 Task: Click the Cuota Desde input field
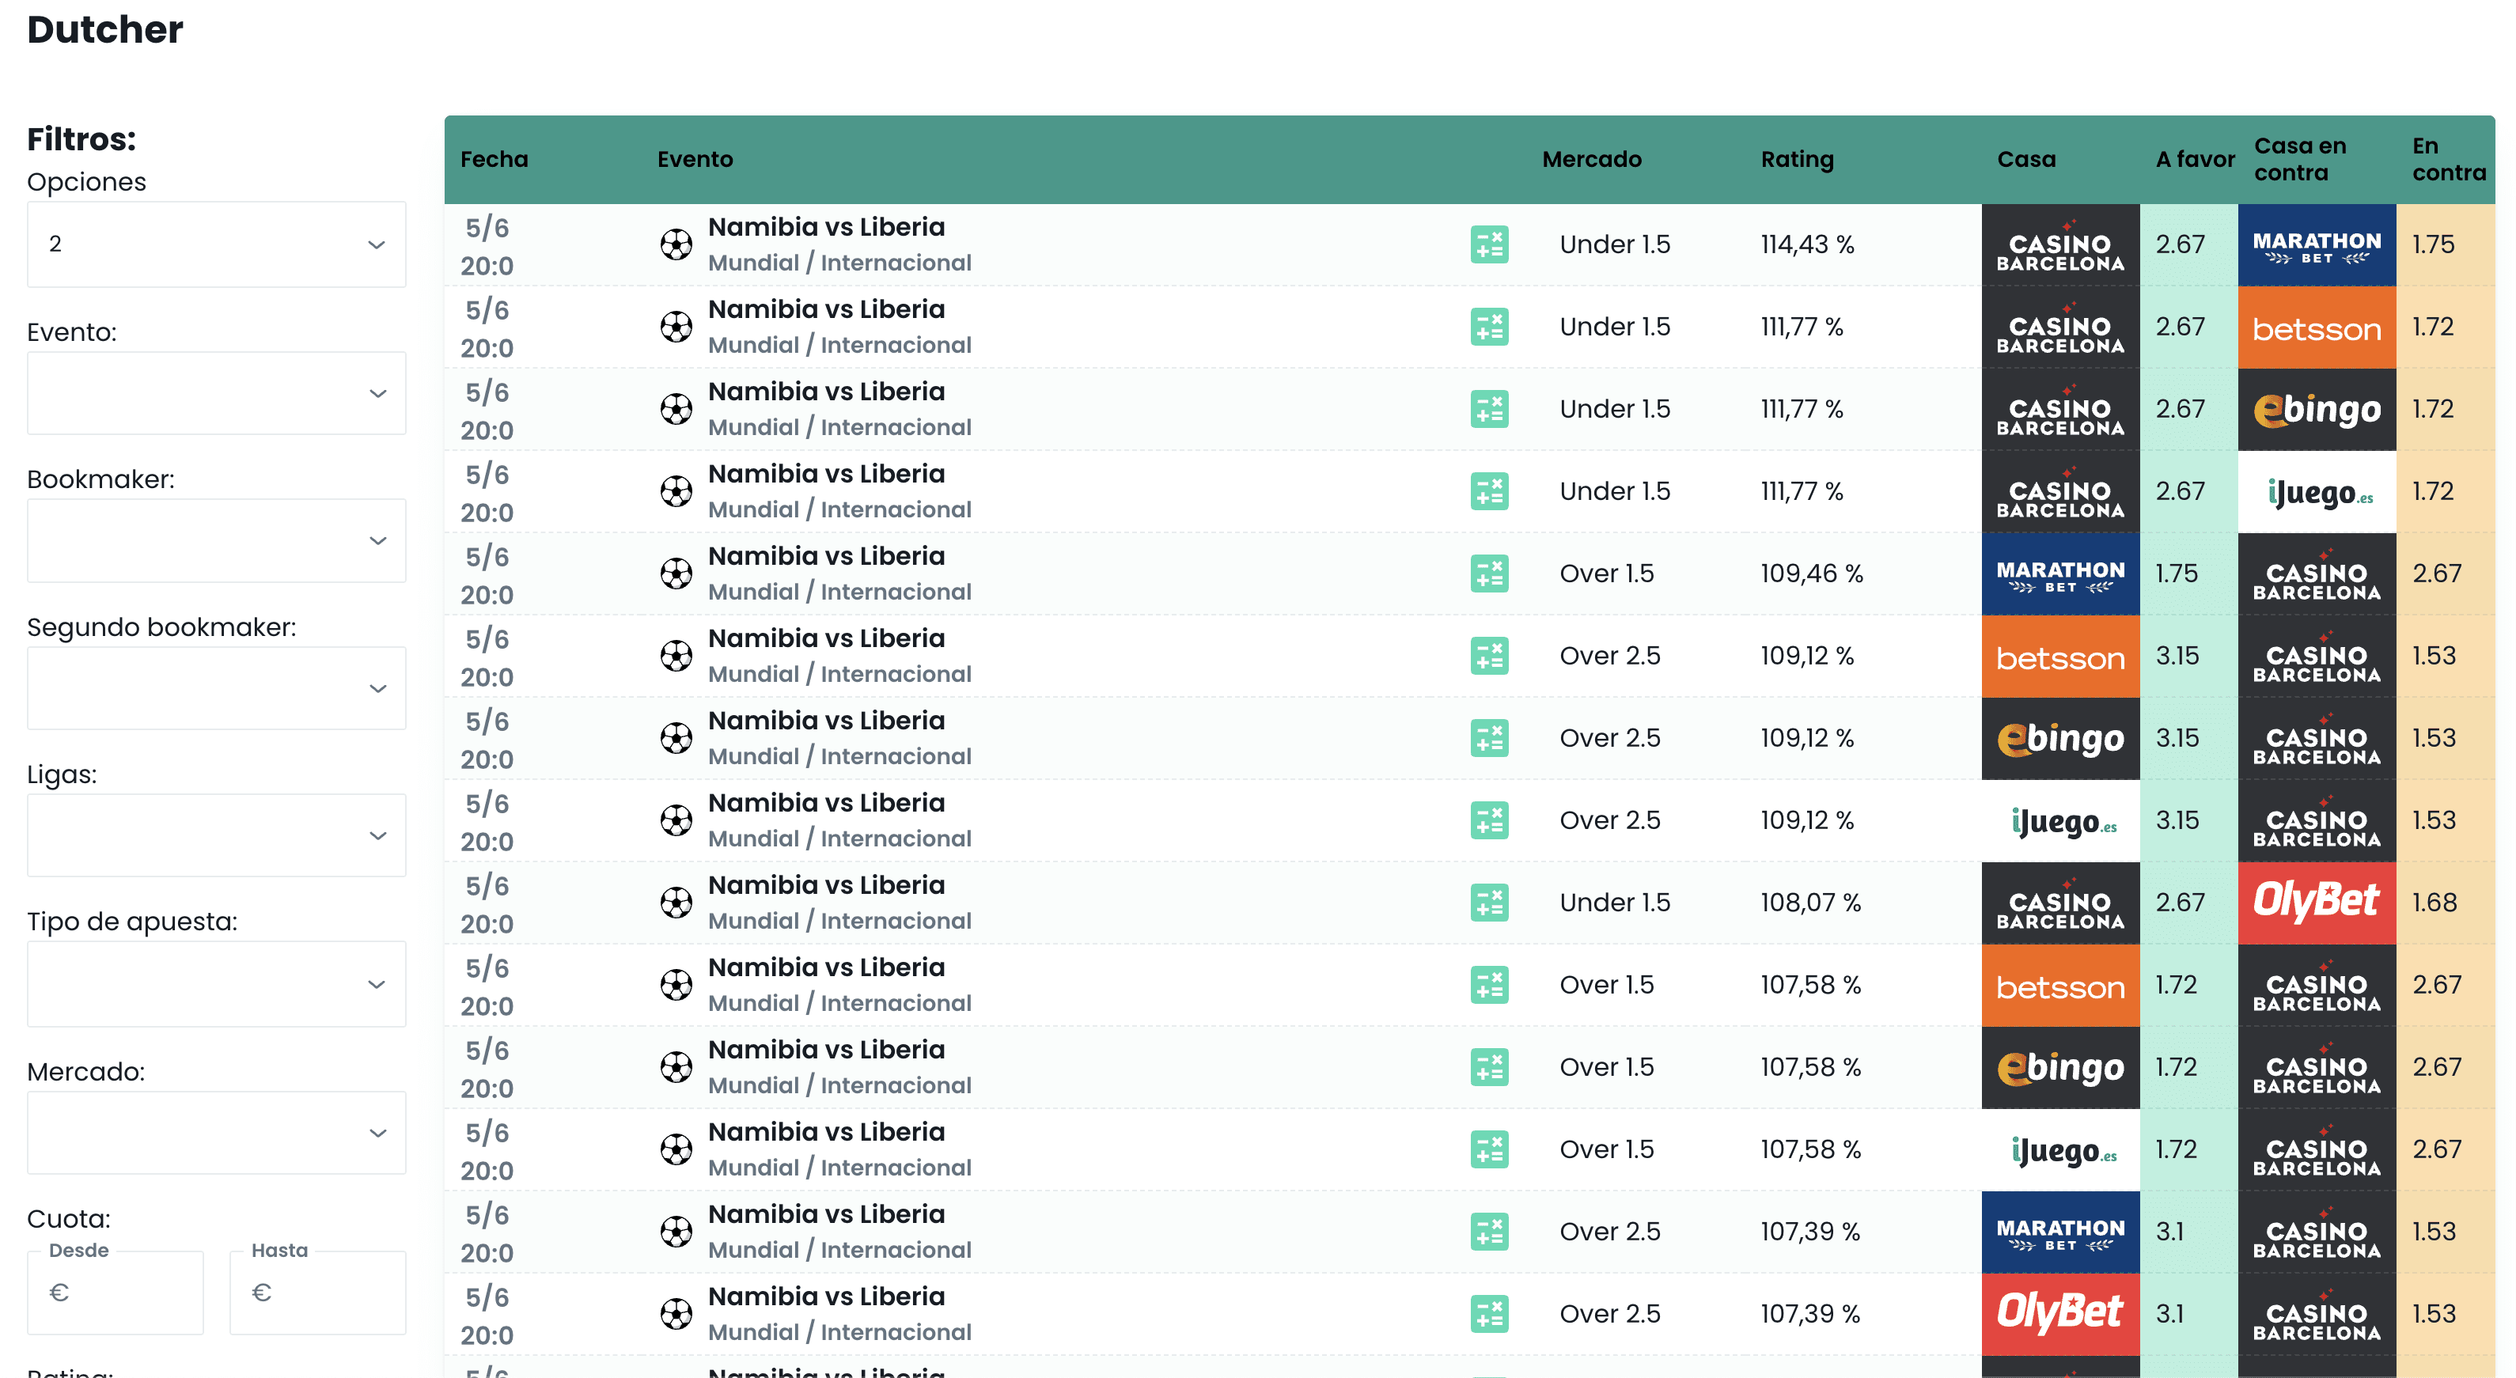(116, 1293)
